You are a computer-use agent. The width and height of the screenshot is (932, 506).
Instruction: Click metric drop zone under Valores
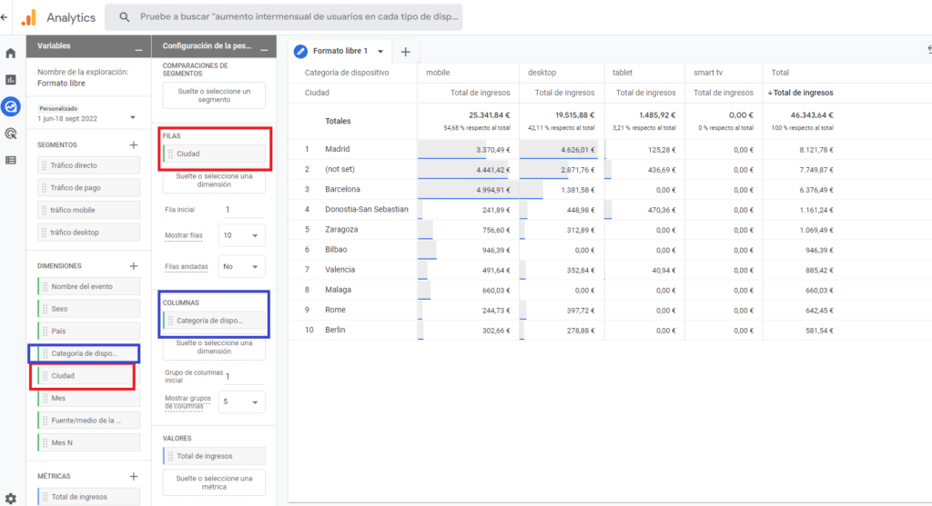click(214, 482)
